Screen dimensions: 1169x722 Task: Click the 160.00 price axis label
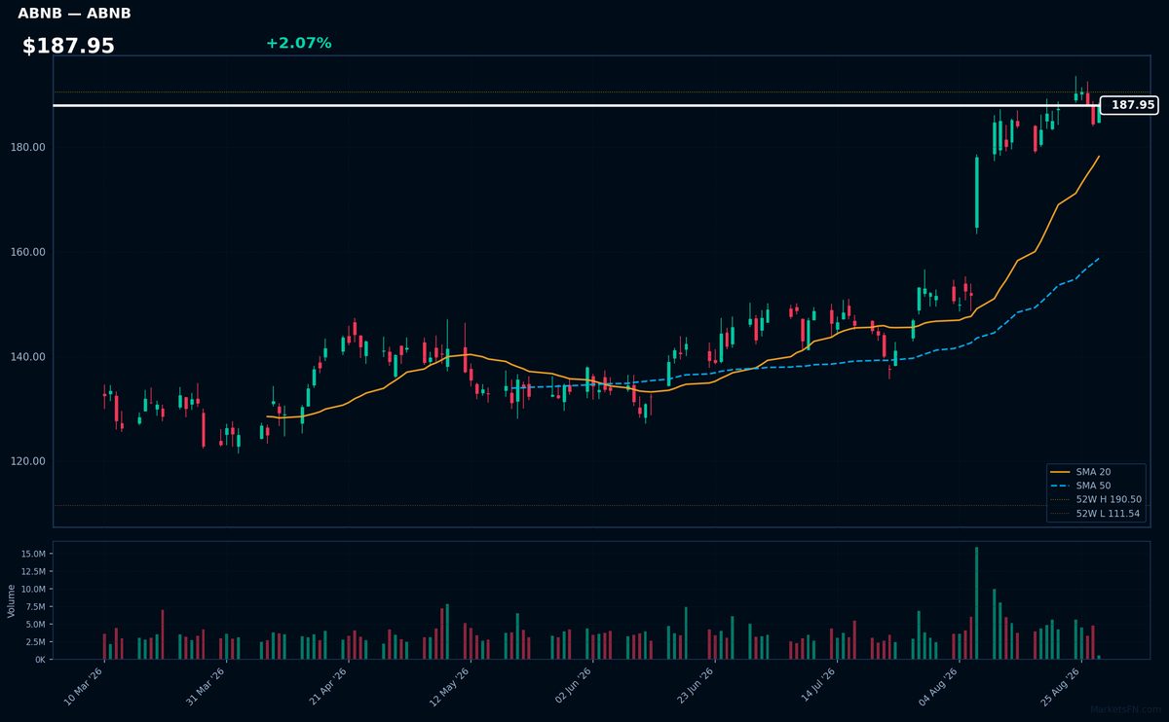(x=27, y=252)
